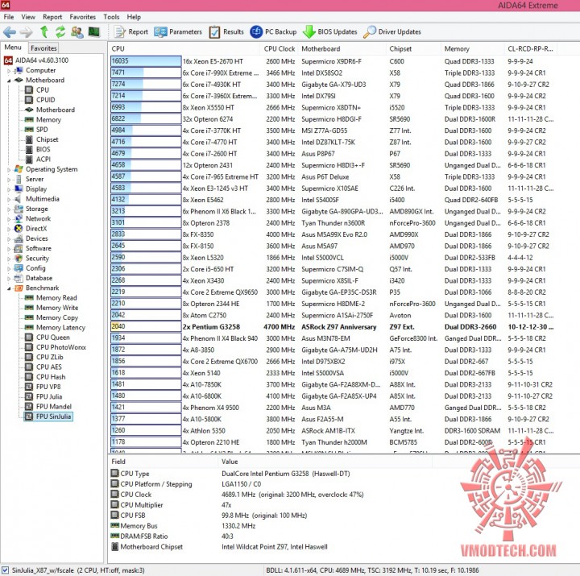
Task: Toggle the SinJulia_X87 status bar checkbox
Action: click(x=5, y=570)
